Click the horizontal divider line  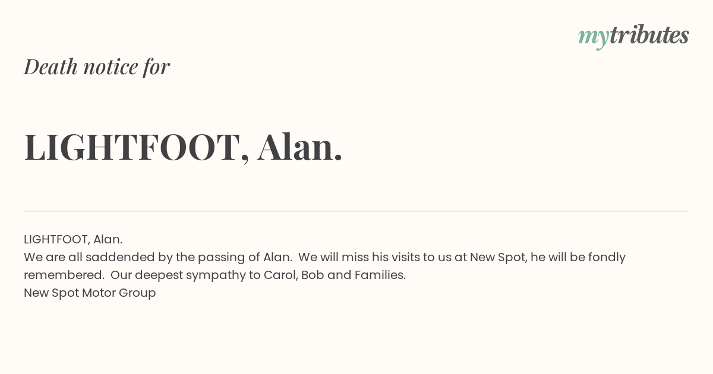[356, 211]
